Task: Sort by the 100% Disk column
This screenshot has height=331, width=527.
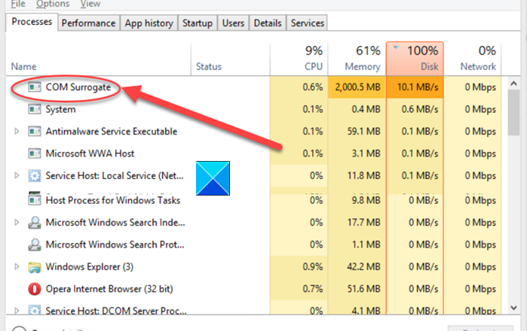Action: (x=415, y=59)
